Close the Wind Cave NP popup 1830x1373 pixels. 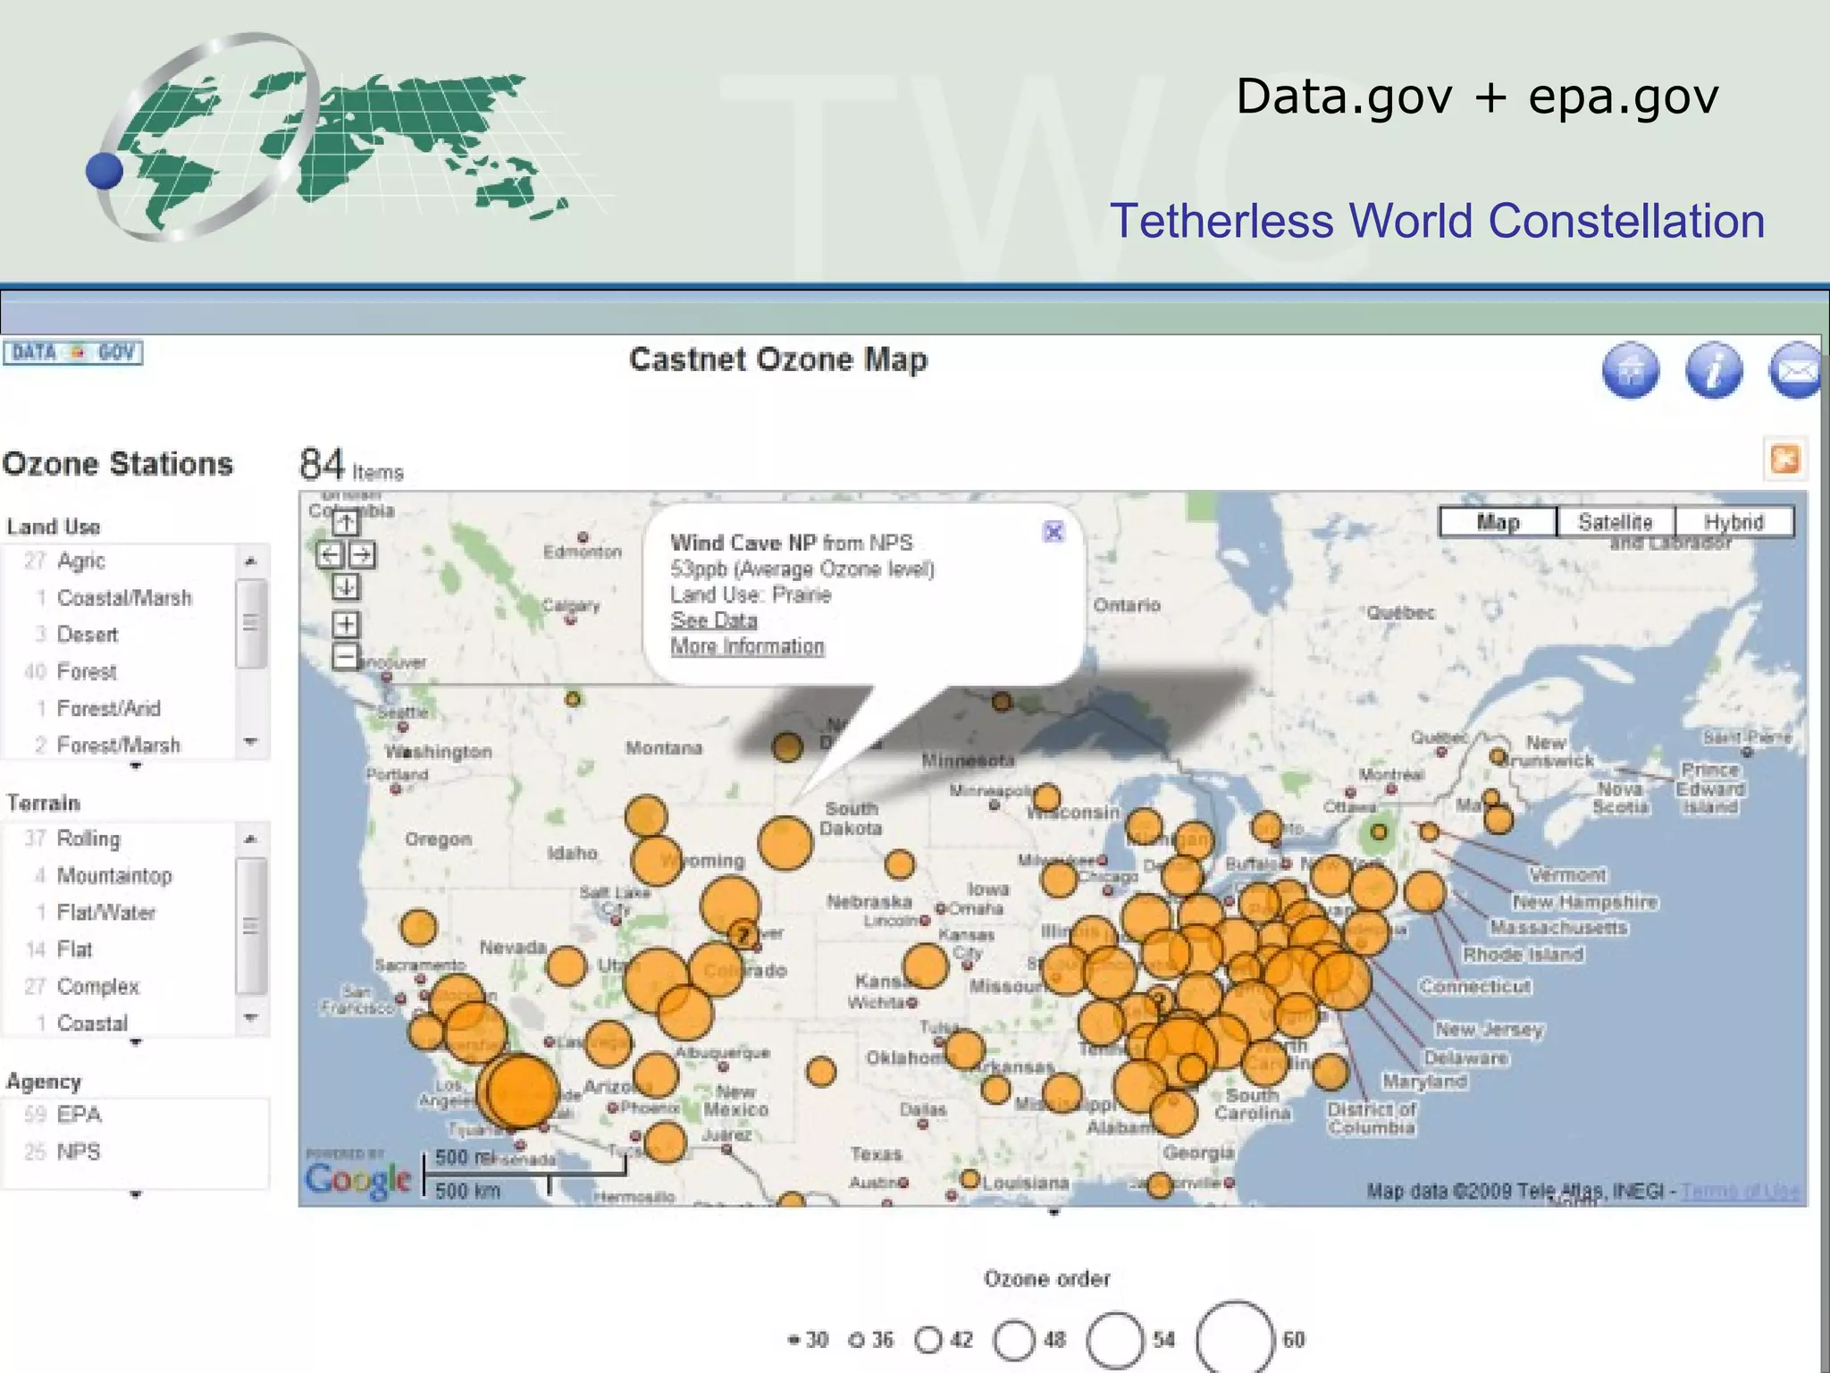click(x=1054, y=532)
